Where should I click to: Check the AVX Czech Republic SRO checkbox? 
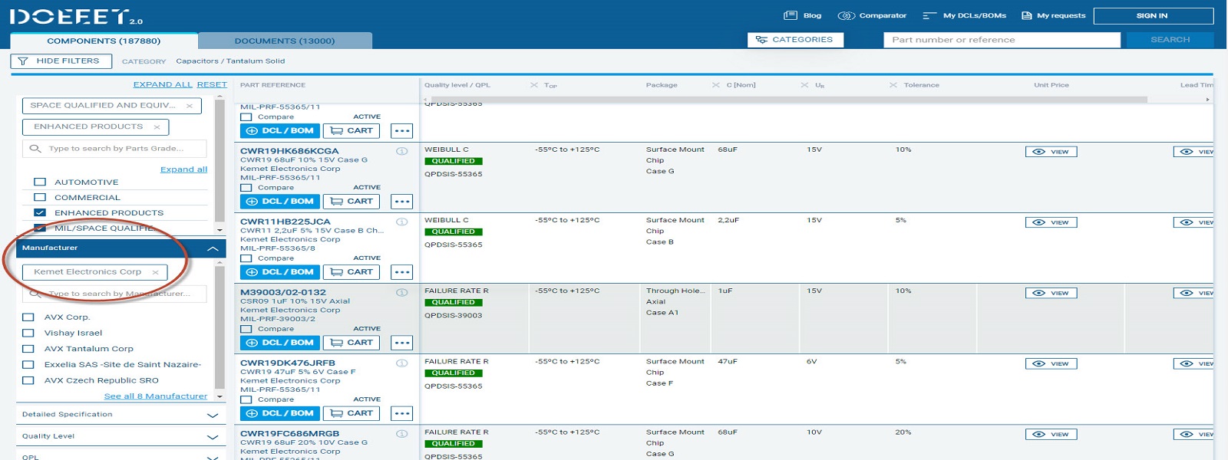28,380
